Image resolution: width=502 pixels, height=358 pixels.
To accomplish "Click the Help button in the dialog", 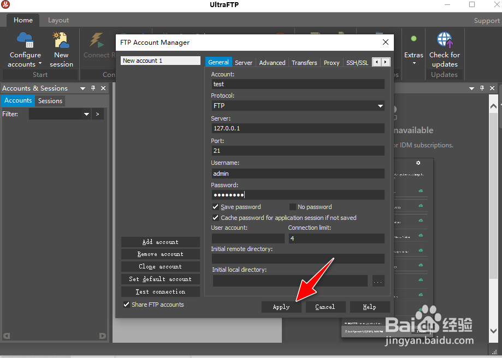I will coord(369,307).
